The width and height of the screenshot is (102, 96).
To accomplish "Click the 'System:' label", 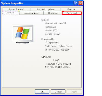I will pos(45,20).
